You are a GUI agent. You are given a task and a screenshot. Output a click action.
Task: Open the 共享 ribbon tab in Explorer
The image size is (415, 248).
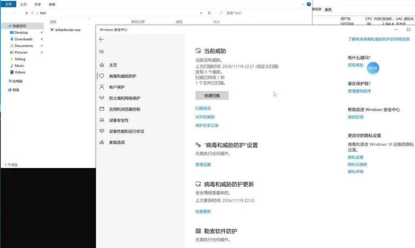[x=38, y=4]
